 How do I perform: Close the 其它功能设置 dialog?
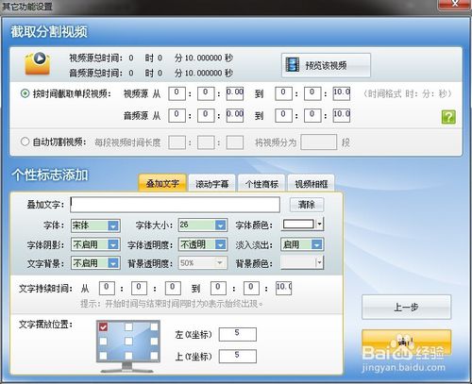(x=455, y=4)
